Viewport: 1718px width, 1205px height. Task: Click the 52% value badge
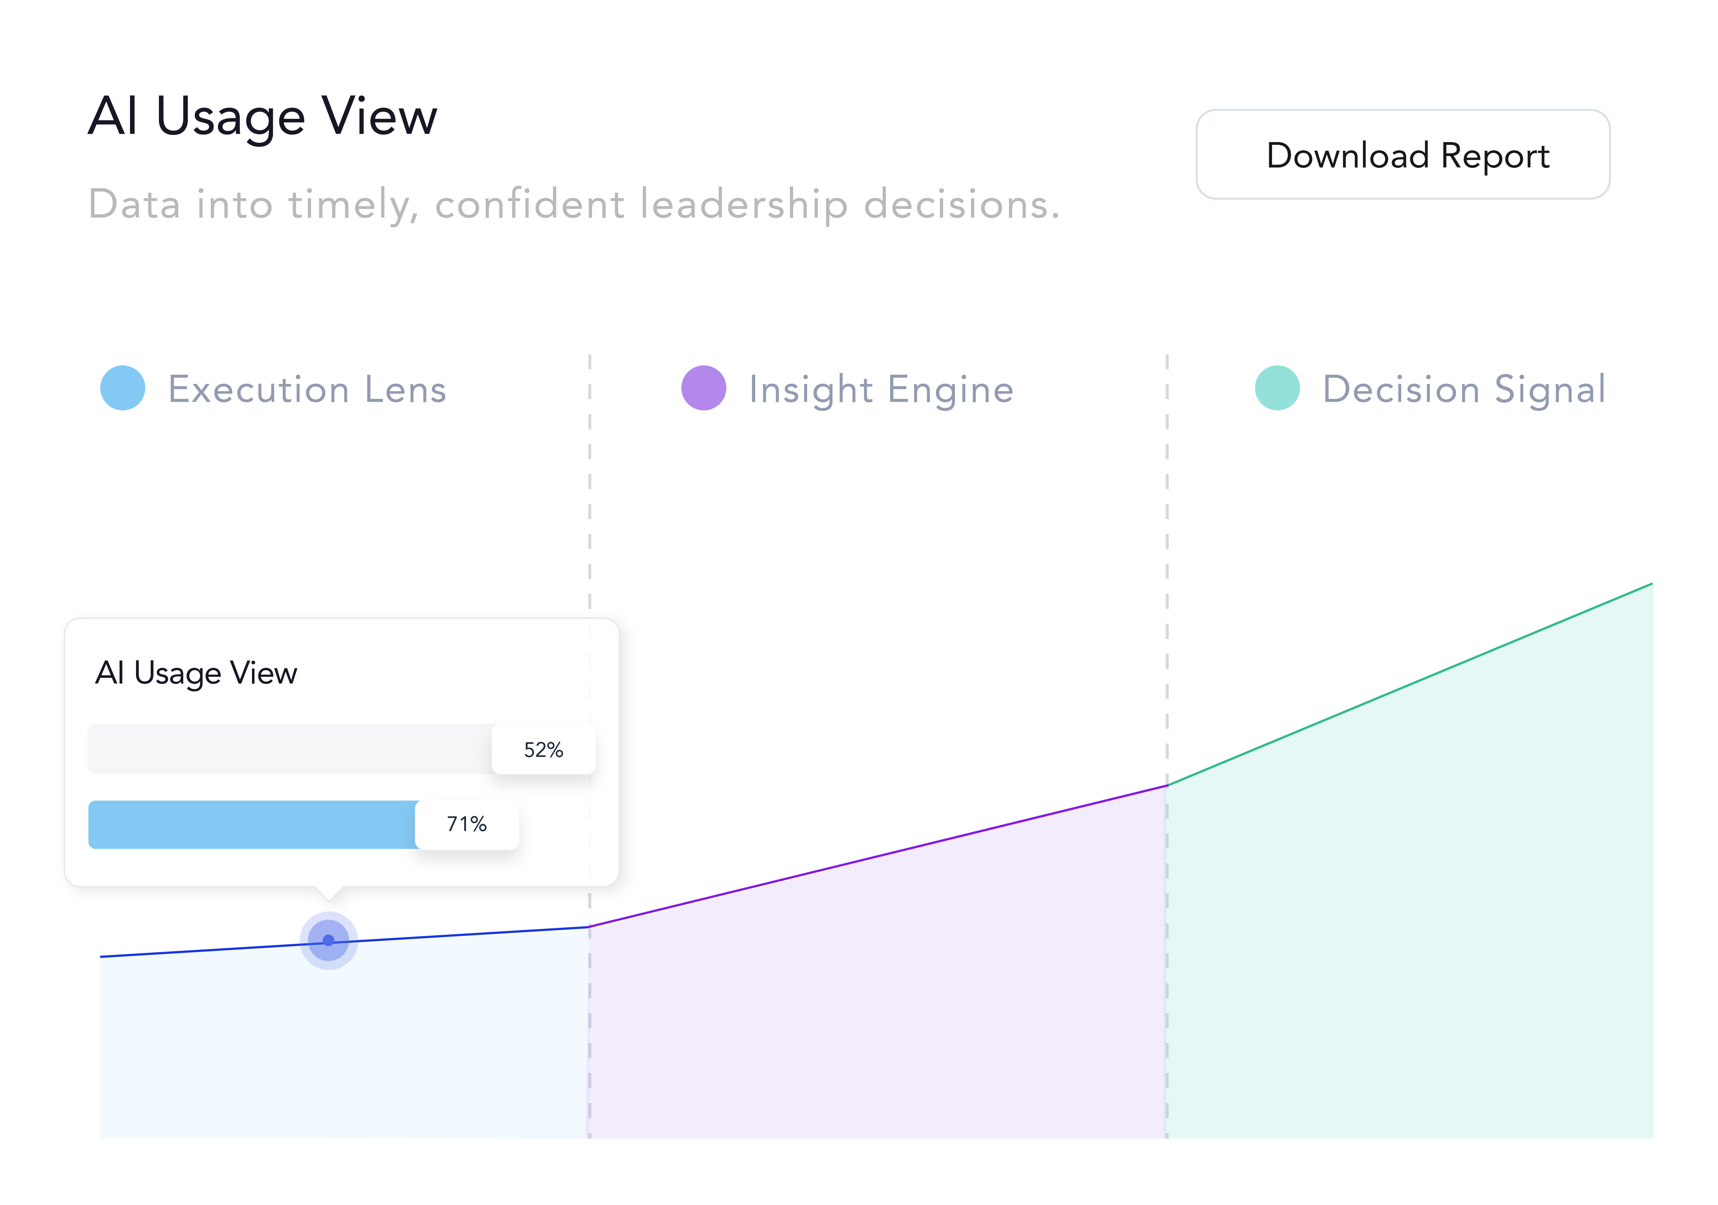pos(543,749)
